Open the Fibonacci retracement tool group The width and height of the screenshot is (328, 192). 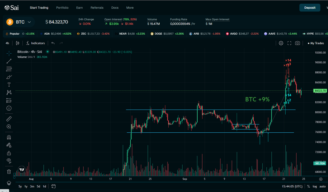point(9,69)
